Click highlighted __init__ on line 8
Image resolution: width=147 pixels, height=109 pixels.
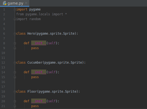pyautogui.click(x=39, y=43)
